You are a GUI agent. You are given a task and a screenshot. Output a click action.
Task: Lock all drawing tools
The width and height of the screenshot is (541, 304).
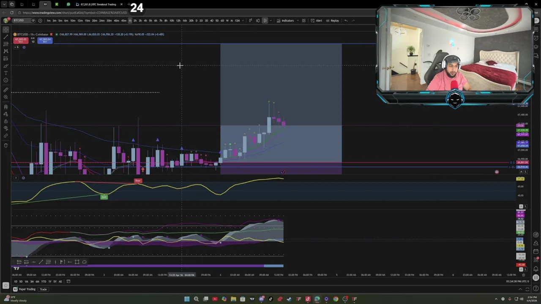coord(5,121)
